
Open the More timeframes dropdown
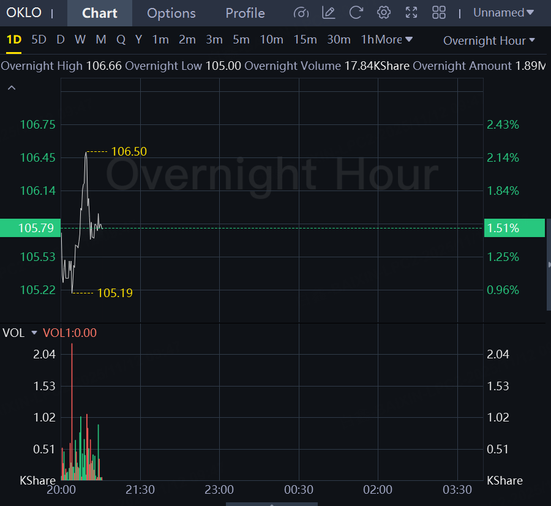click(394, 40)
